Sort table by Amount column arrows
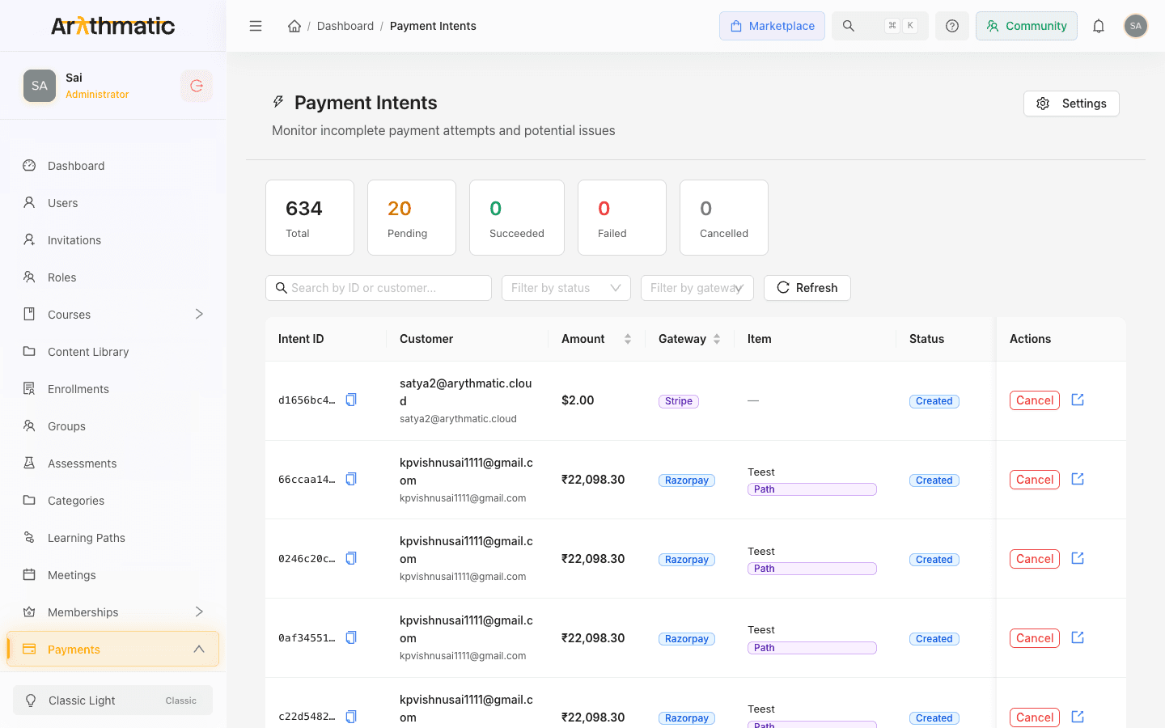Viewport: 1165px width, 728px height. [x=628, y=339]
